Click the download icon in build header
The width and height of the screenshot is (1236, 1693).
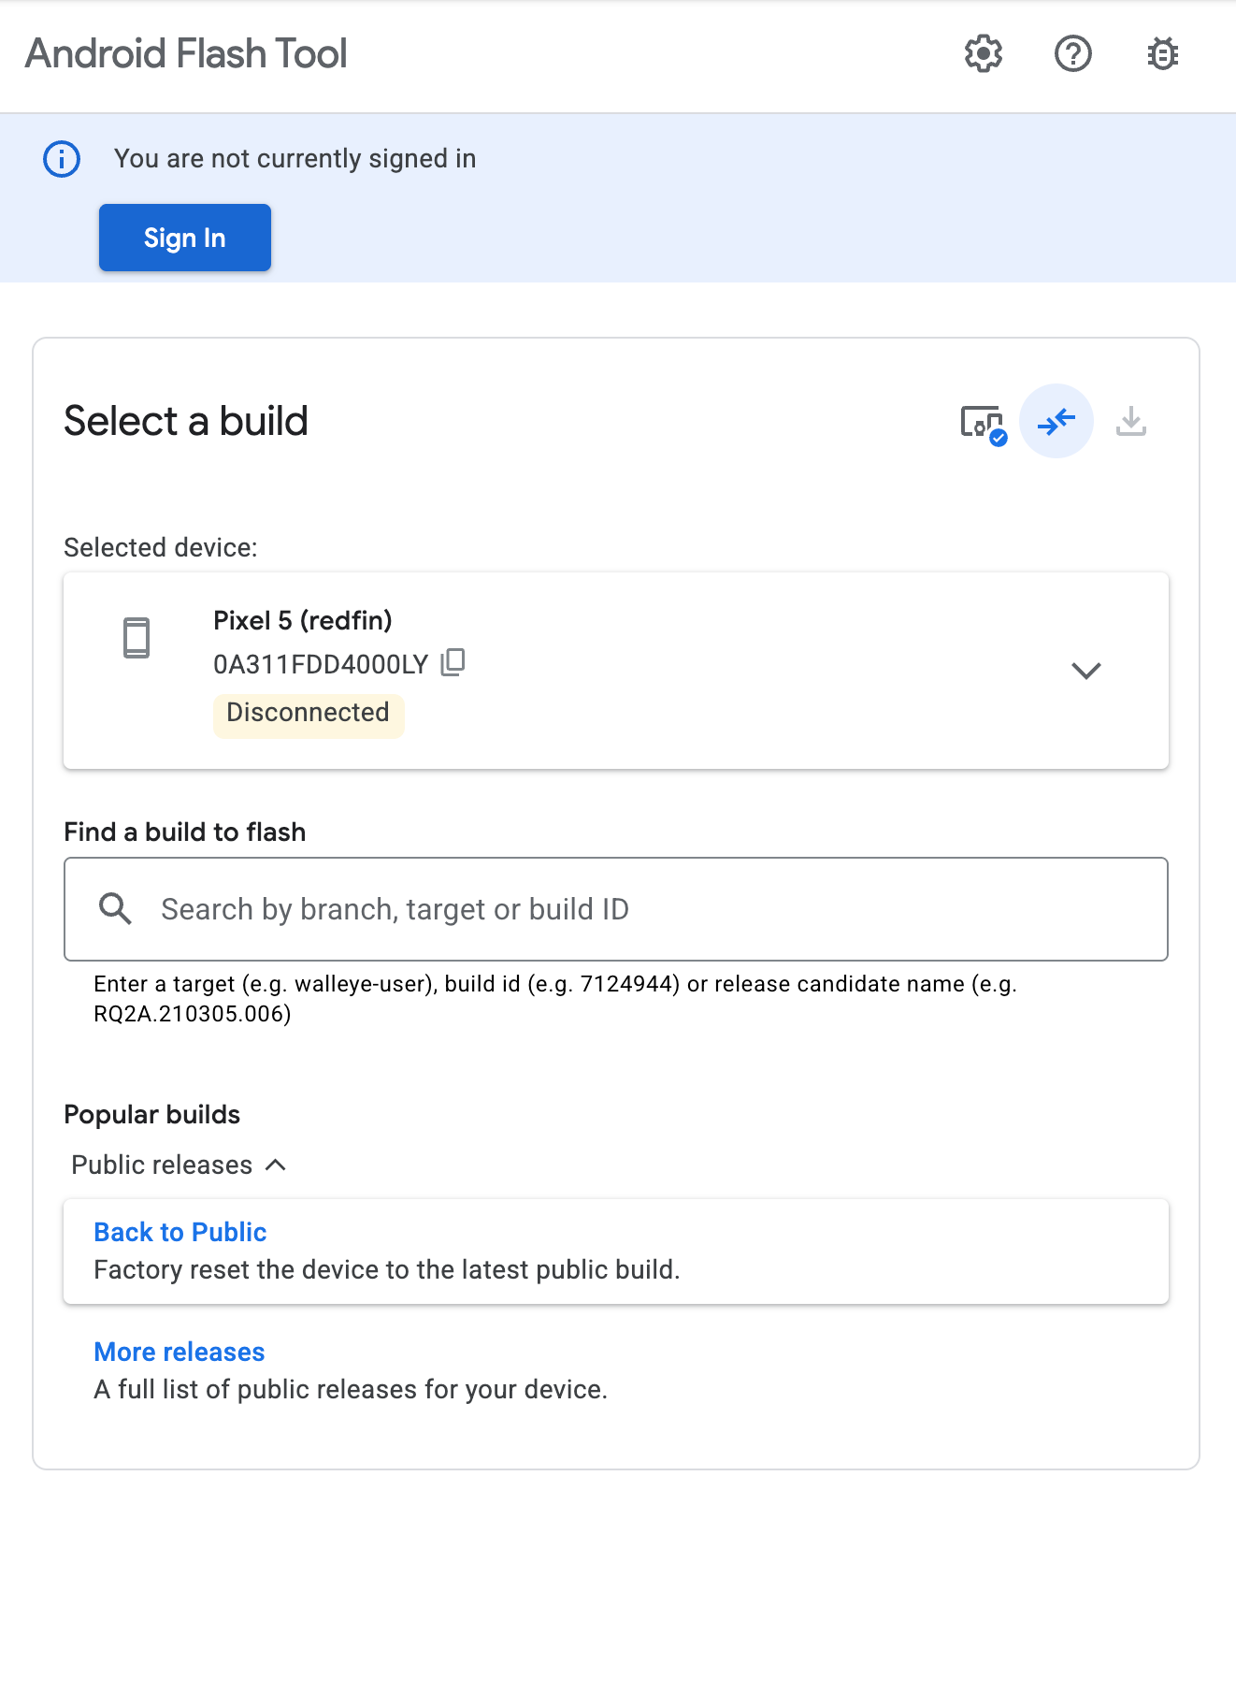(1130, 422)
